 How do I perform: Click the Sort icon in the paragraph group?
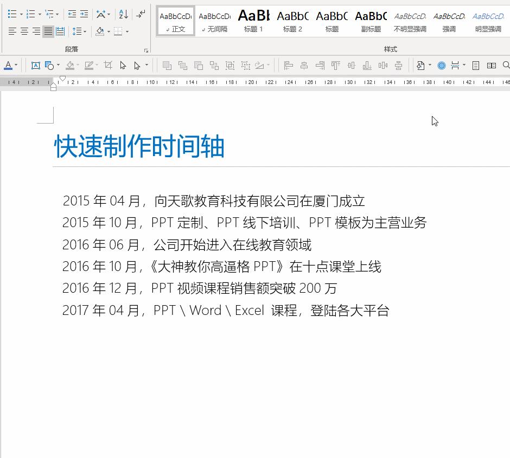point(123,14)
